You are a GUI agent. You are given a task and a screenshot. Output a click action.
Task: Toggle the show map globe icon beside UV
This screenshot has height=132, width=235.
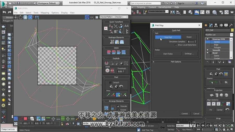[x=87, y=17]
